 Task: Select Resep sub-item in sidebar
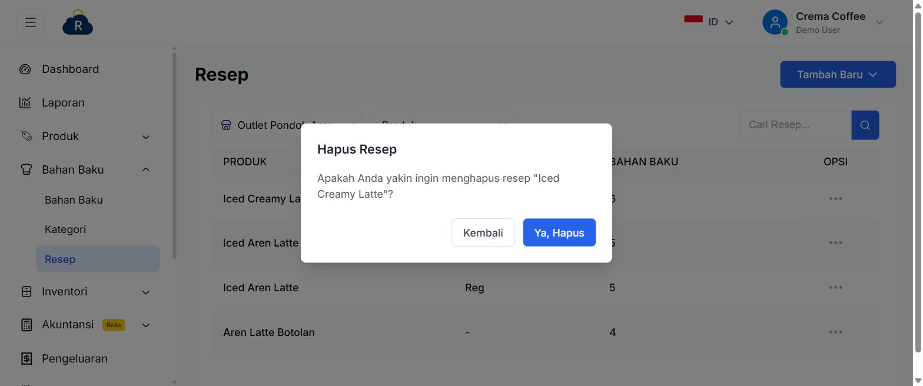click(x=98, y=259)
